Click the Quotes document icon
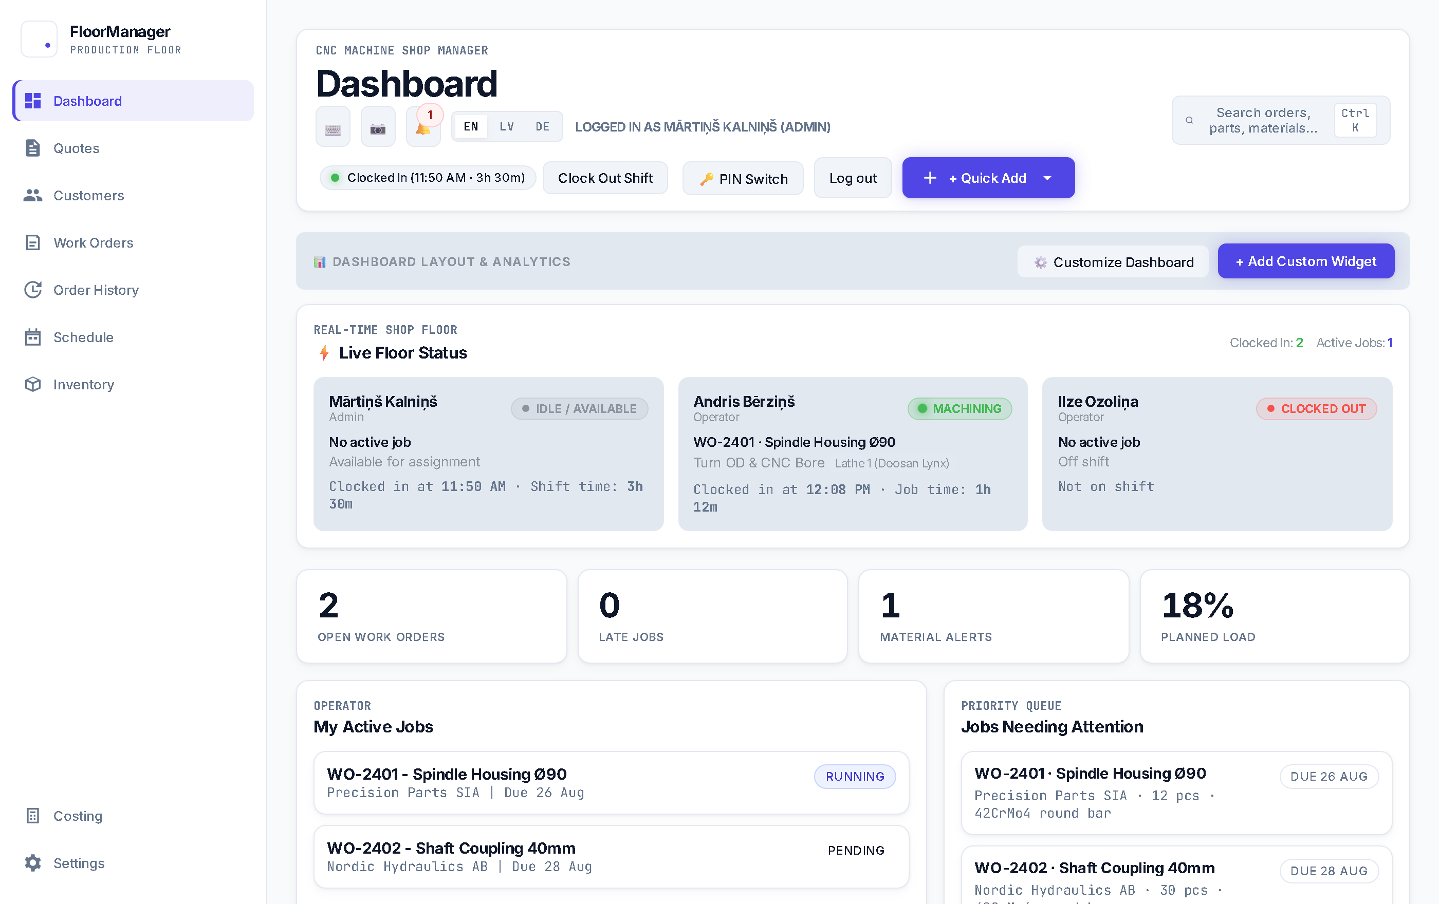 (x=33, y=148)
